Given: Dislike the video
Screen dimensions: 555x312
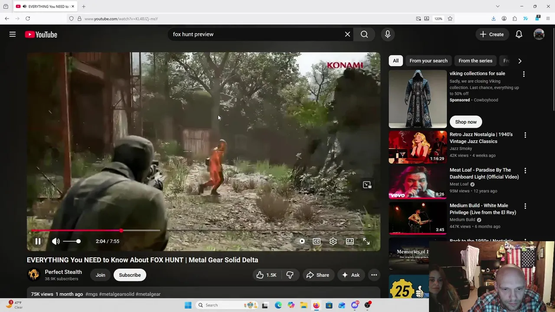Looking at the screenshot, I should coord(290,275).
